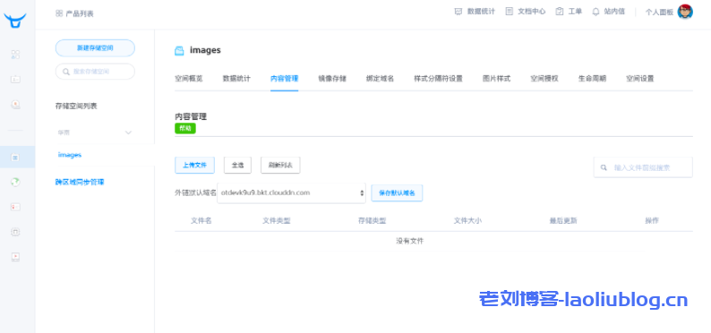Open 文档中心 in the top header
The image size is (711, 333).
(531, 12)
